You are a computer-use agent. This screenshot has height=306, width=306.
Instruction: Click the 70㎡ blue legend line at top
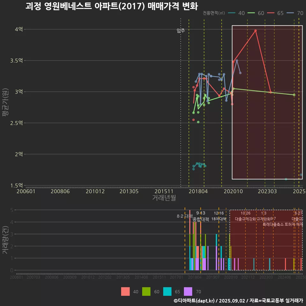290,13
